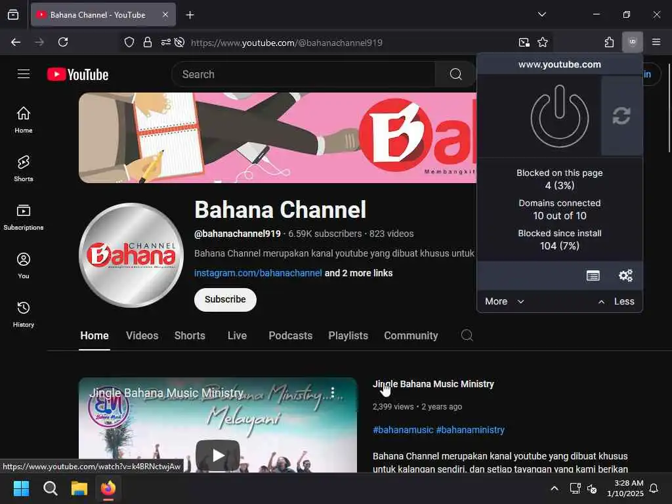Image resolution: width=672 pixels, height=504 pixels.
Task: Go back to the previous page
Action: click(16, 42)
